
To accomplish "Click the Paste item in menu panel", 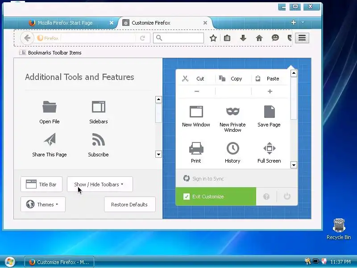I will pyautogui.click(x=270, y=79).
